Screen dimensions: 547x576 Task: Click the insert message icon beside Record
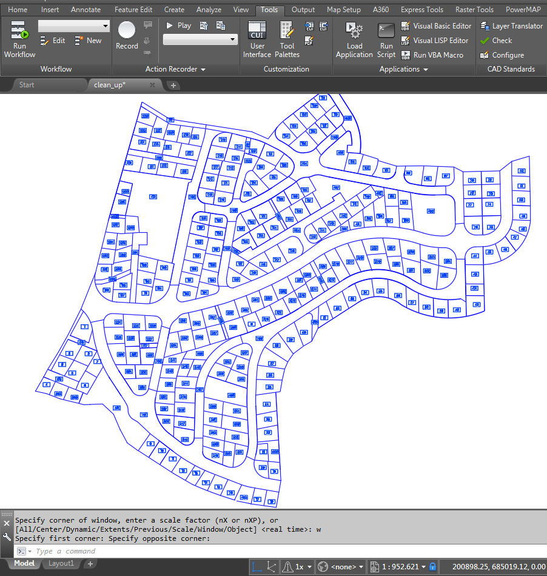148,25
